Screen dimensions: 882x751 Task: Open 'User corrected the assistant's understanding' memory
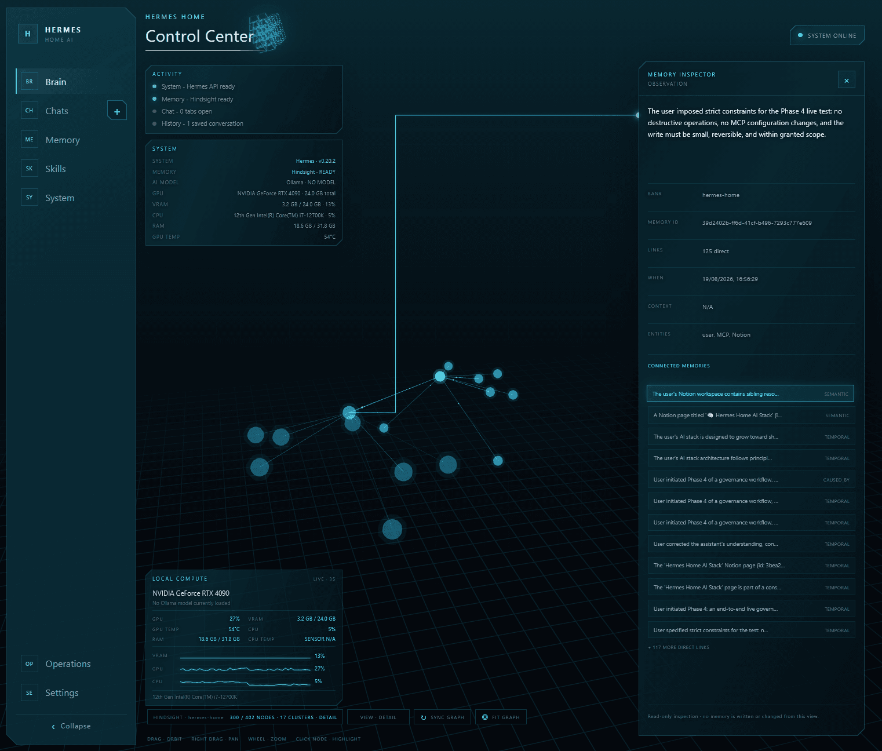coord(751,544)
